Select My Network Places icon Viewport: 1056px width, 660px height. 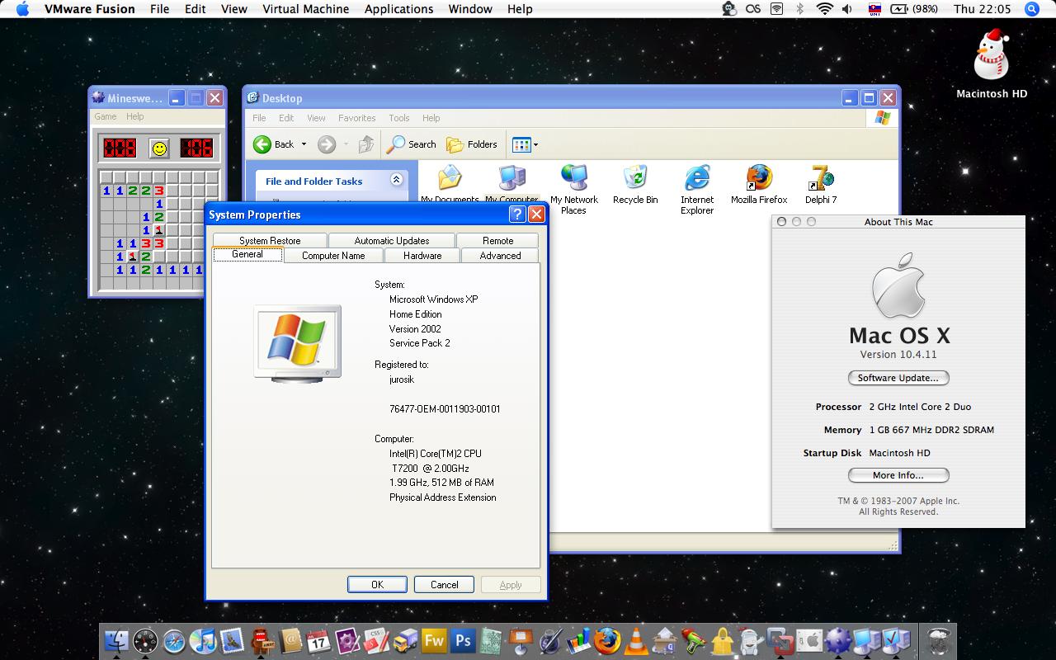click(574, 190)
